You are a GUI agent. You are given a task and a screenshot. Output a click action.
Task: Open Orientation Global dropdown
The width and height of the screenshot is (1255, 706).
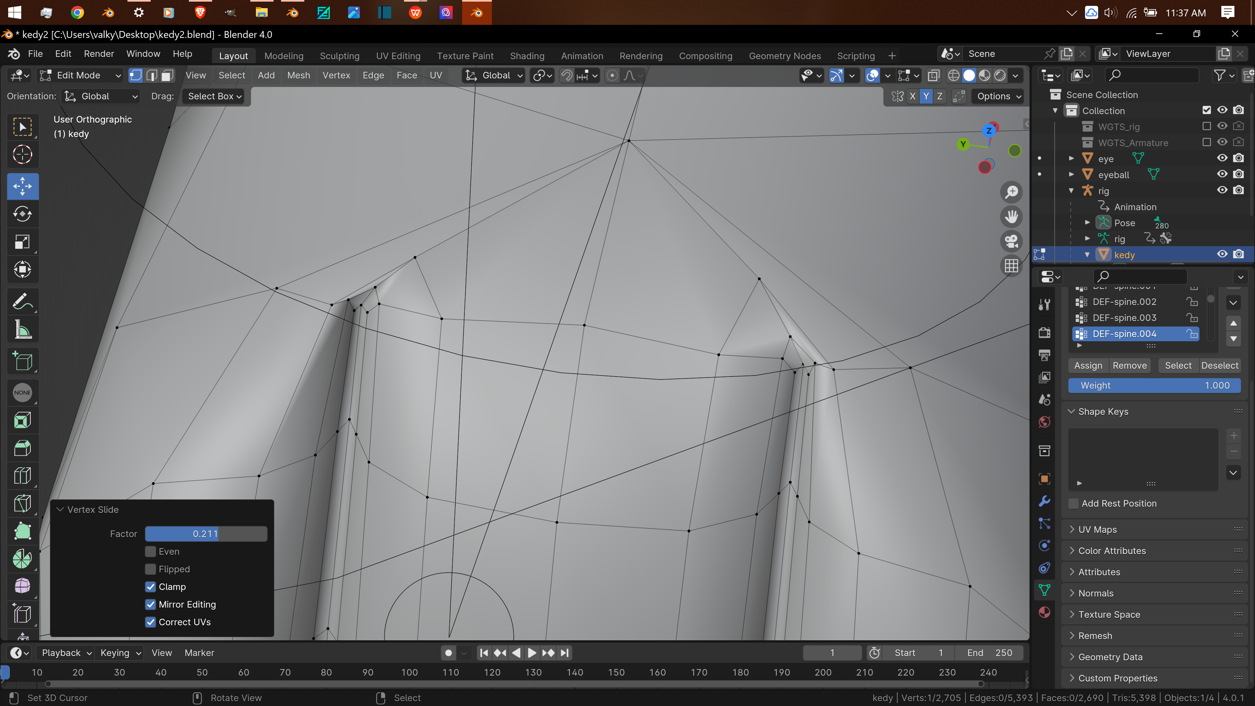(x=101, y=96)
